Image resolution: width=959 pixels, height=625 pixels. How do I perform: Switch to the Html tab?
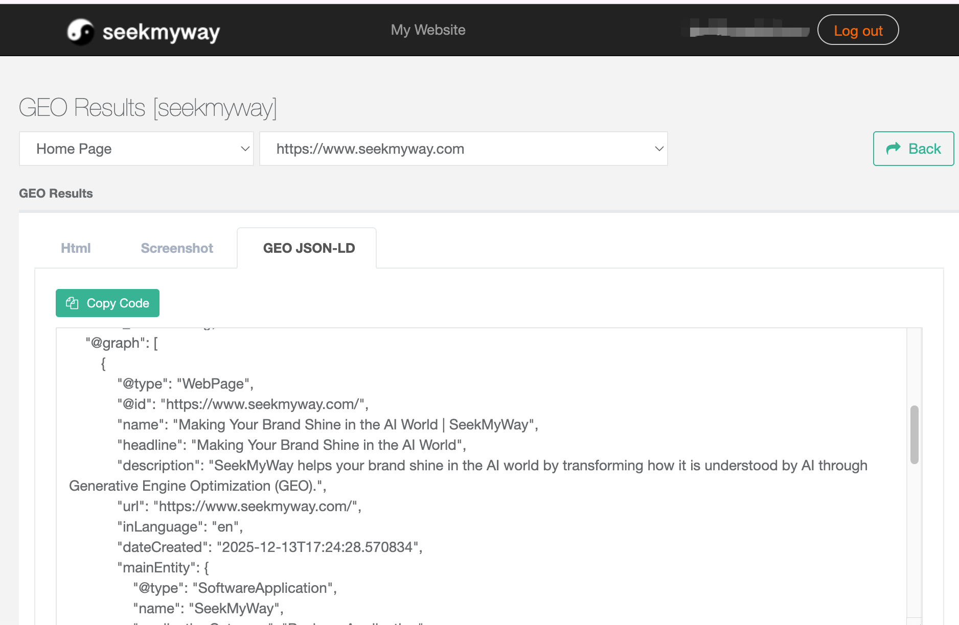click(76, 248)
